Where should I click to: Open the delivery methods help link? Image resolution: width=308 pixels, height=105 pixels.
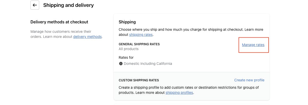(x=87, y=37)
